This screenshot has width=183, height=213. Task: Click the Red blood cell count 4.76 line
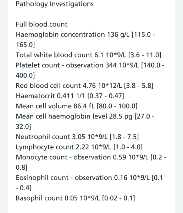tap(84, 86)
